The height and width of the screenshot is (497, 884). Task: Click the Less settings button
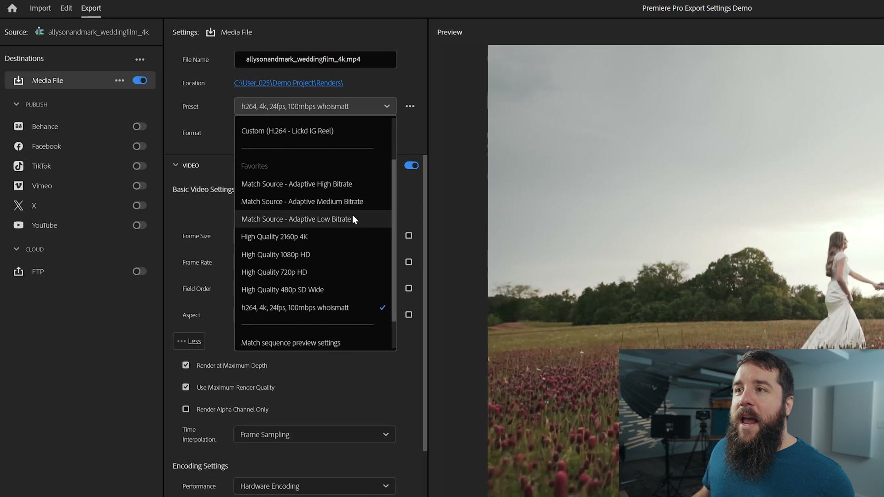(x=189, y=341)
